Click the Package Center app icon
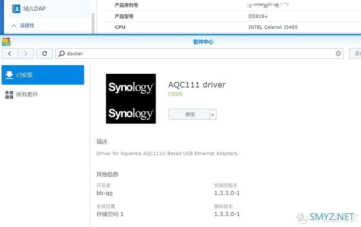 [x=6, y=41]
